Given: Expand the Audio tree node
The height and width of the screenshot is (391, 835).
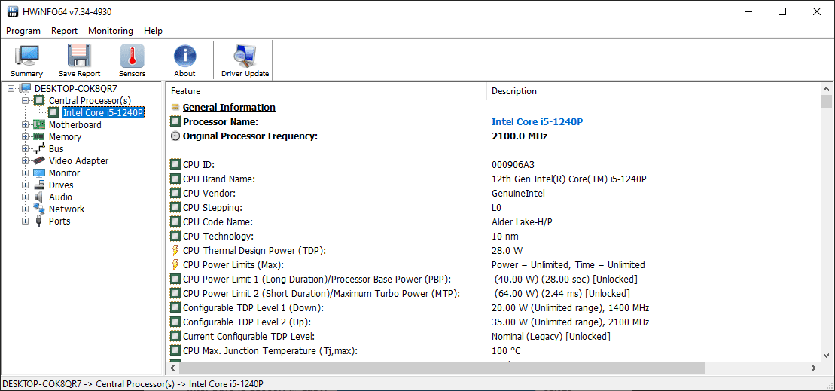Looking at the screenshot, I should click(25, 197).
